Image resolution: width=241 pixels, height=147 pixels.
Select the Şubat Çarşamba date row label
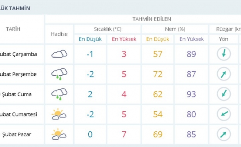(23, 55)
